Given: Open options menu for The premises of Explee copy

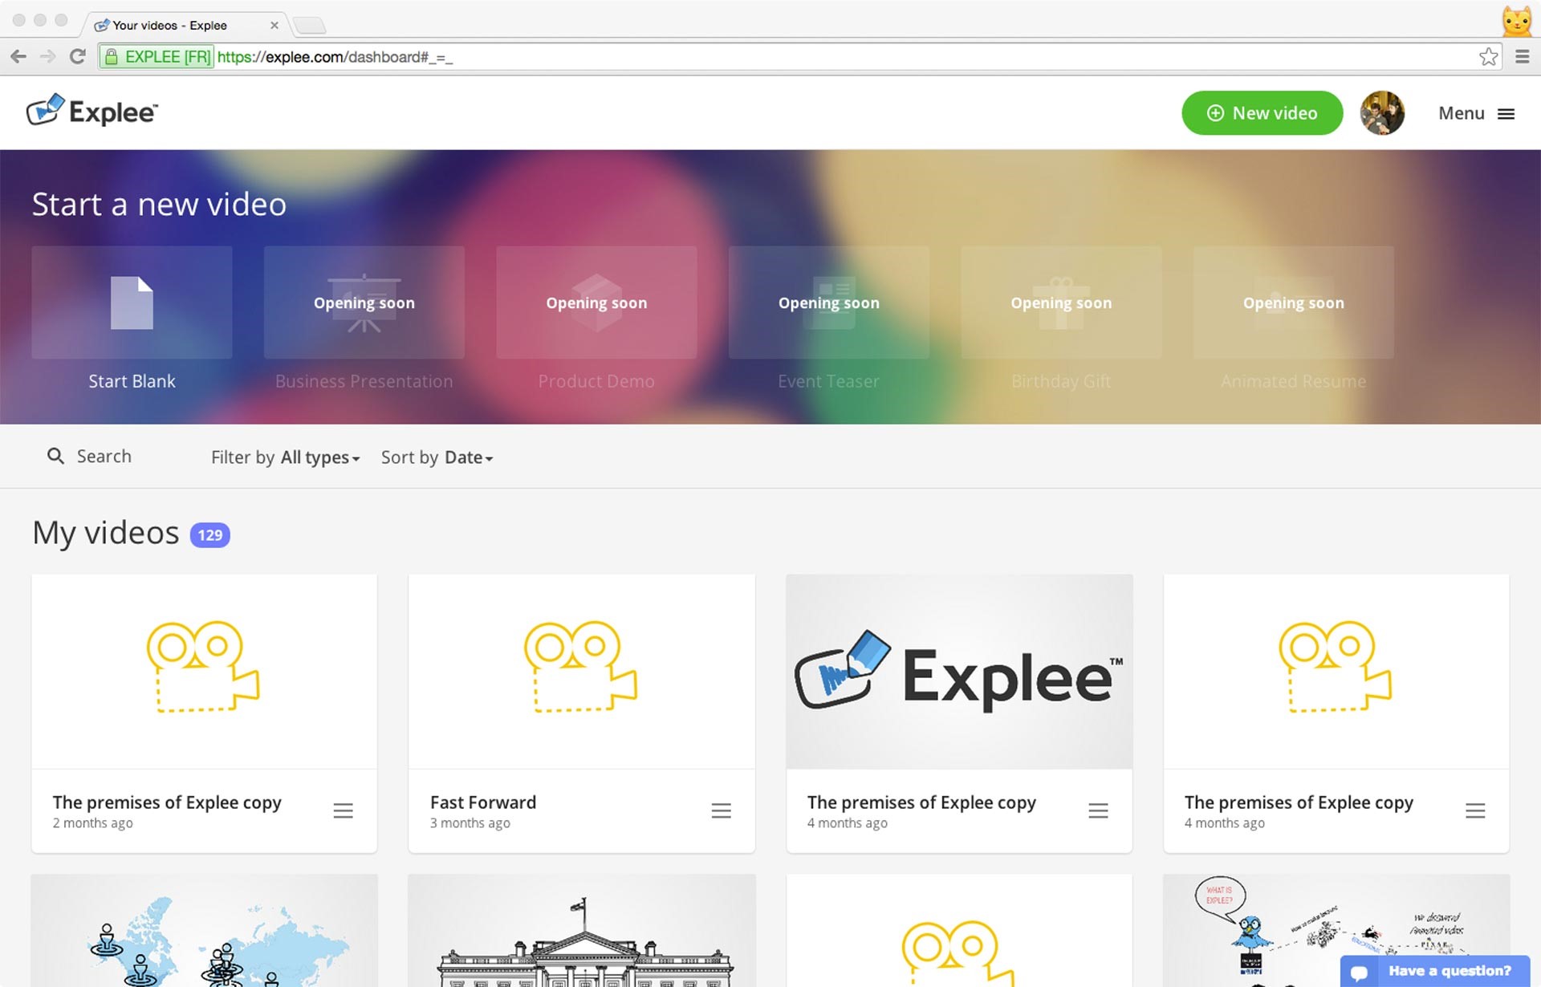Looking at the screenshot, I should [x=344, y=810].
